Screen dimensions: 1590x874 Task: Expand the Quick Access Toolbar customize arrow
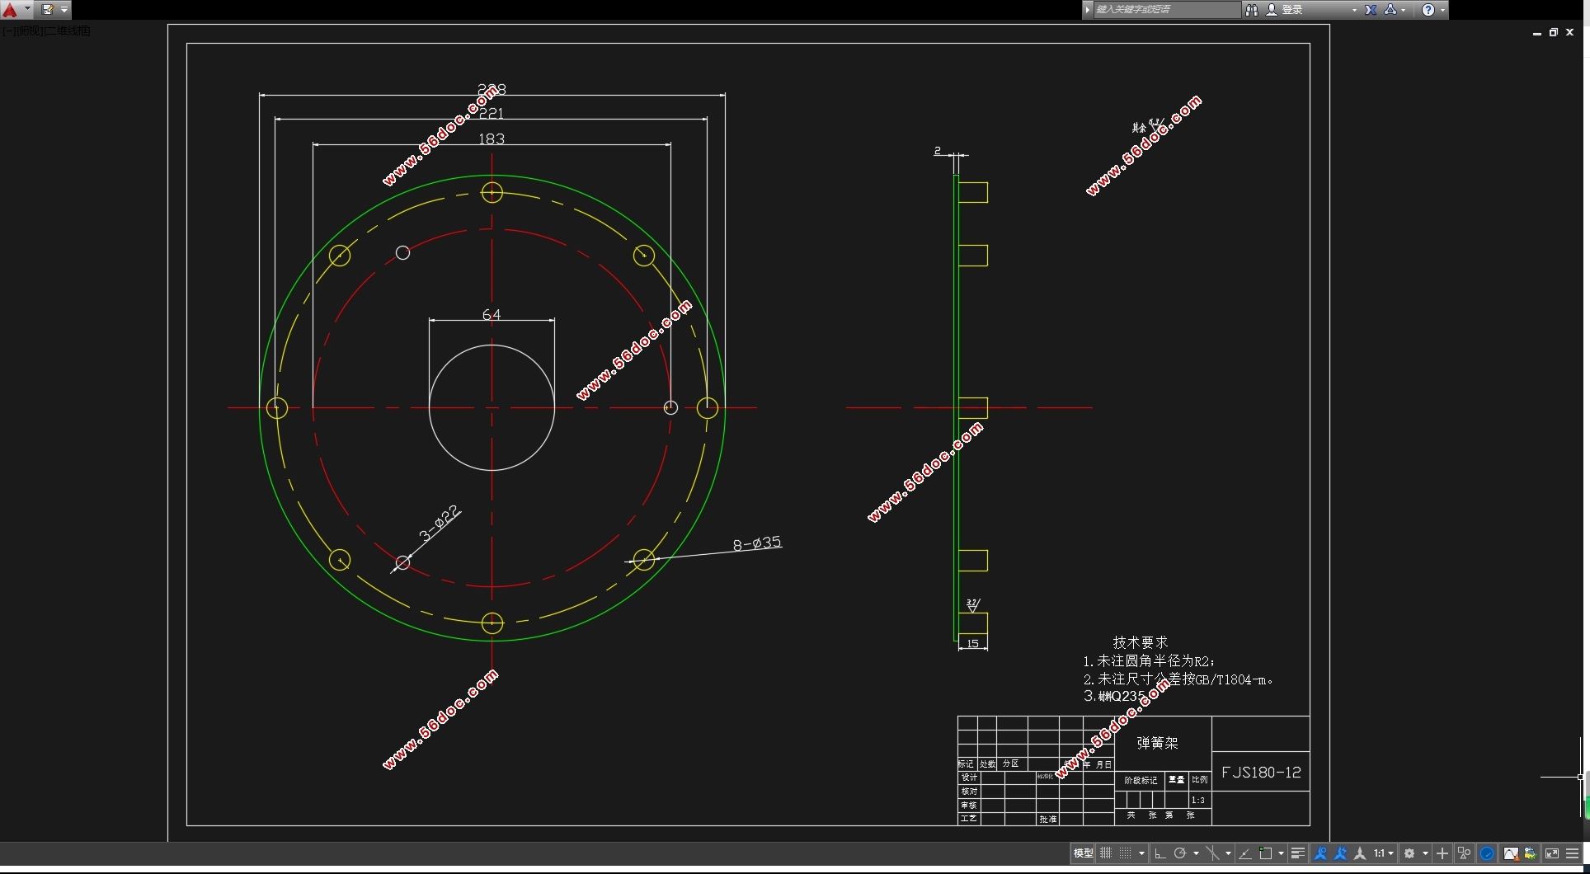click(x=64, y=10)
